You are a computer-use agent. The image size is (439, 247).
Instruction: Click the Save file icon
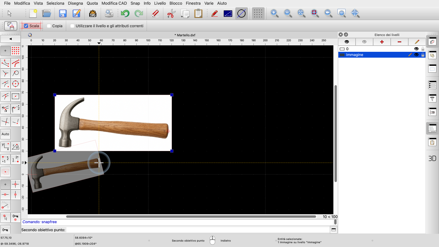63,13
